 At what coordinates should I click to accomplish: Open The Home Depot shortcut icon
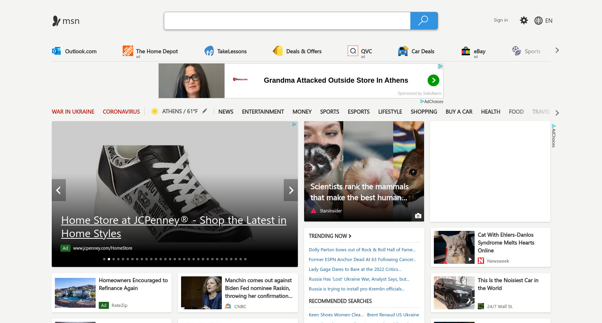tap(128, 51)
